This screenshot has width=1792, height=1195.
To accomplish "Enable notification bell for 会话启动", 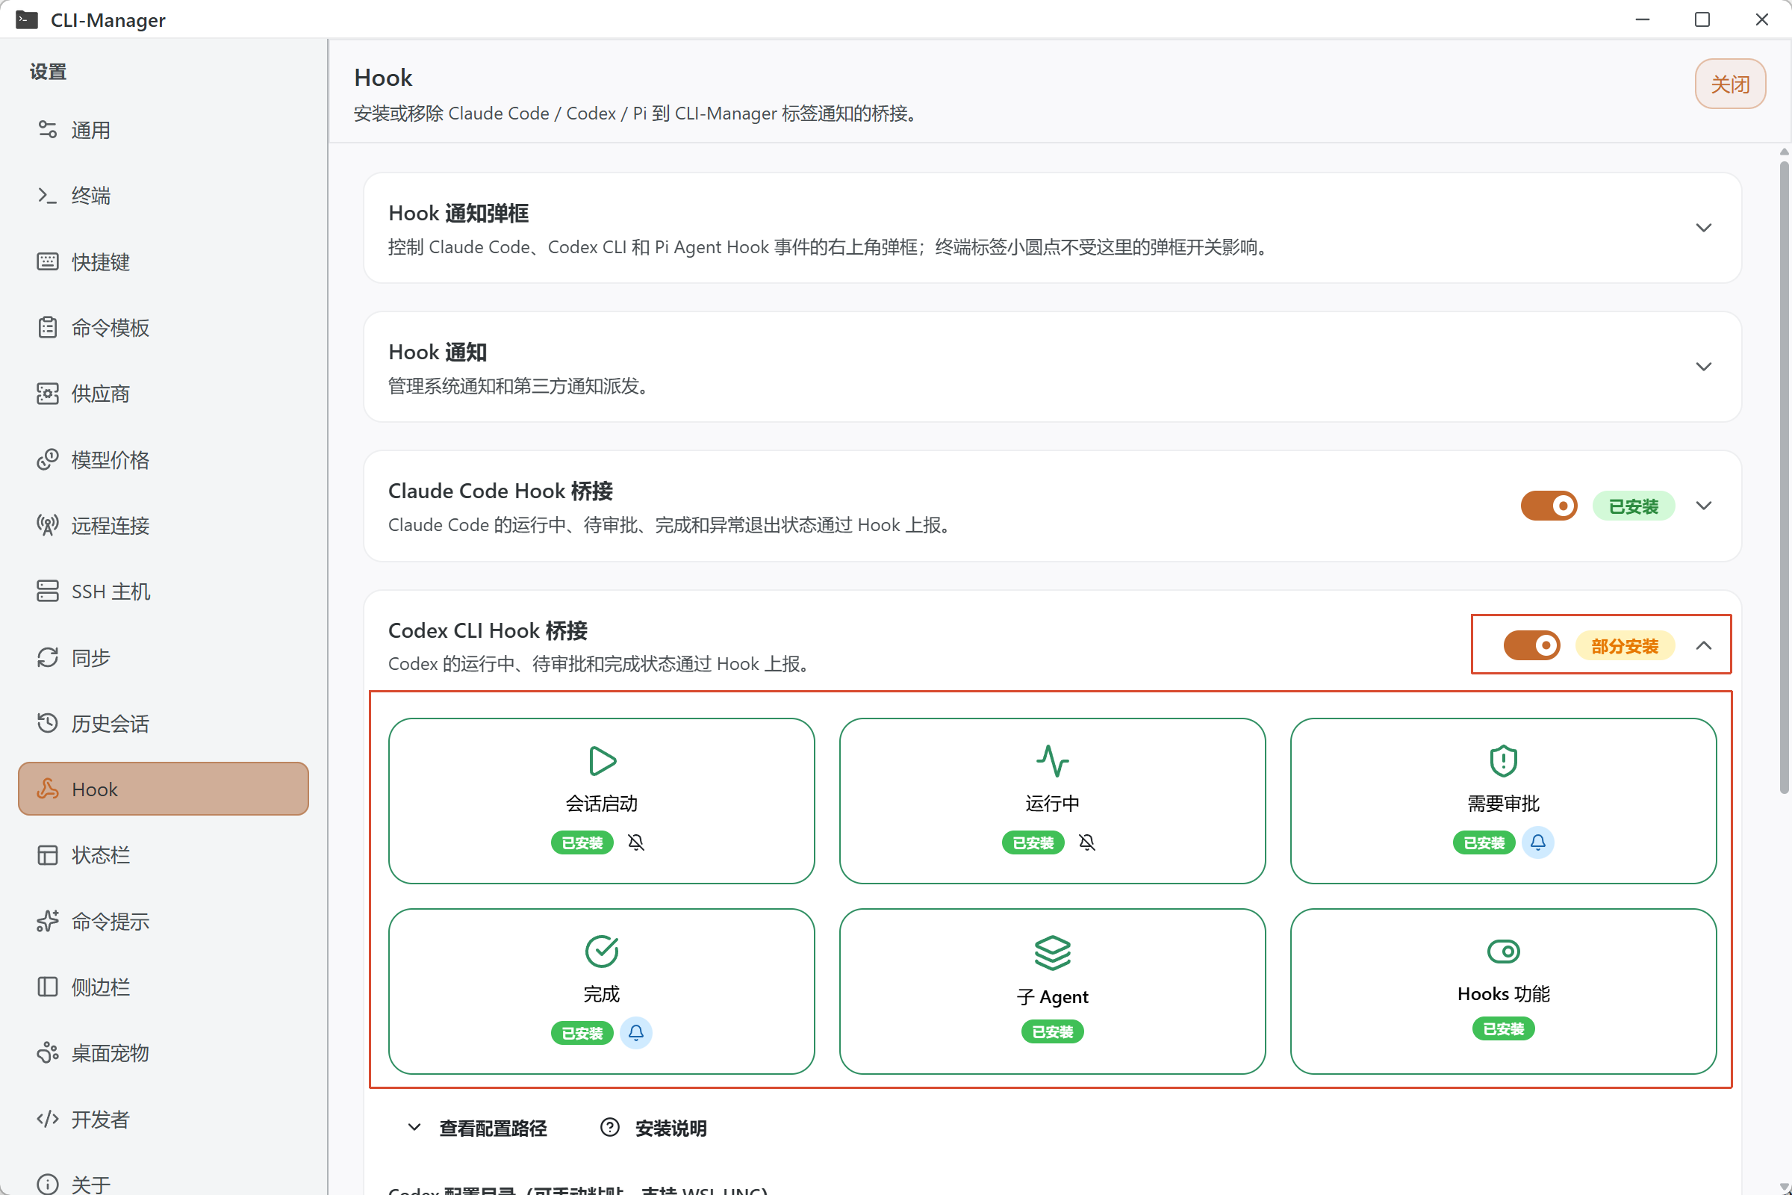I will 635,842.
